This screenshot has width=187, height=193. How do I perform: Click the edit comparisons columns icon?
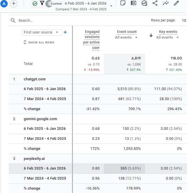(133, 3)
